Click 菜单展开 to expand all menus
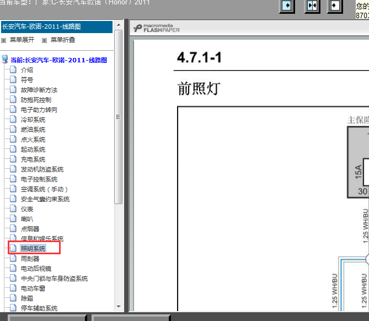The image size is (369, 321). [x=22, y=40]
